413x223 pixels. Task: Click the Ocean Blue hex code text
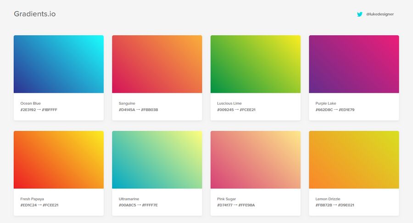click(39, 110)
